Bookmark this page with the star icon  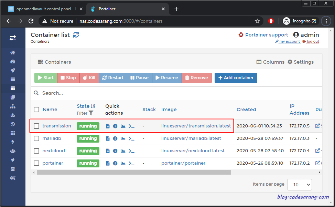[x=257, y=21]
